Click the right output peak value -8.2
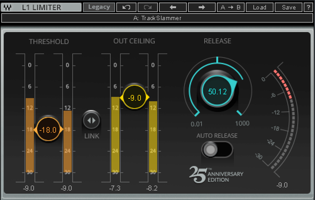 pos(152,188)
